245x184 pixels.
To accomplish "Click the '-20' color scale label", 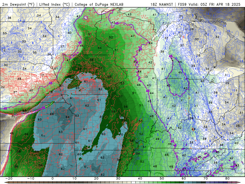I will click(x=9, y=178).
